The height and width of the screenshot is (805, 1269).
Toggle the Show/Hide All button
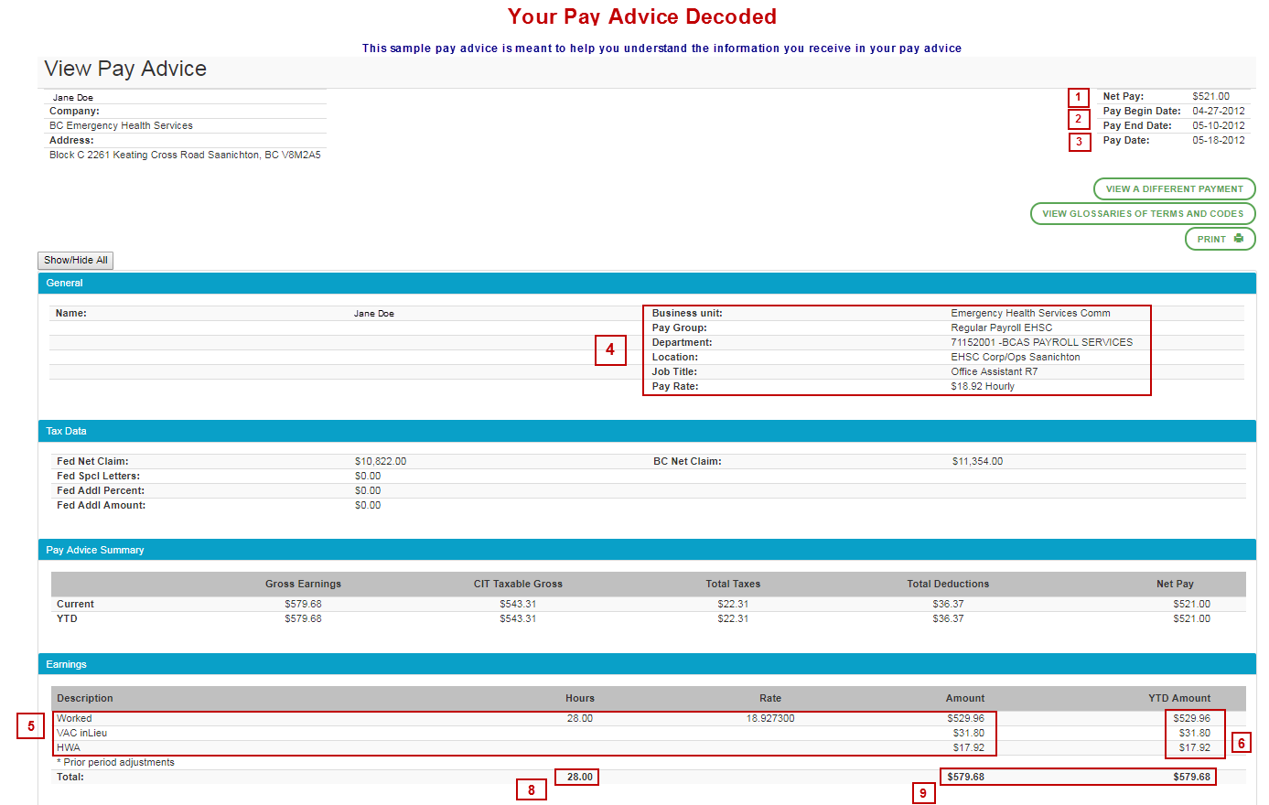[x=76, y=261]
